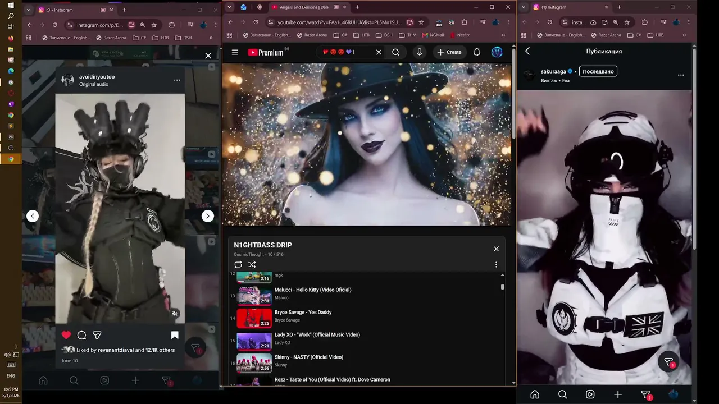Go to previous post with the left arrow
This screenshot has width=719, height=404.
coord(33,216)
